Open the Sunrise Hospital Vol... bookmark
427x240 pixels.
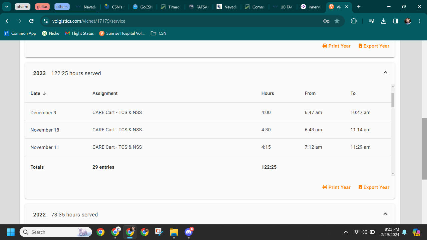[122, 33]
